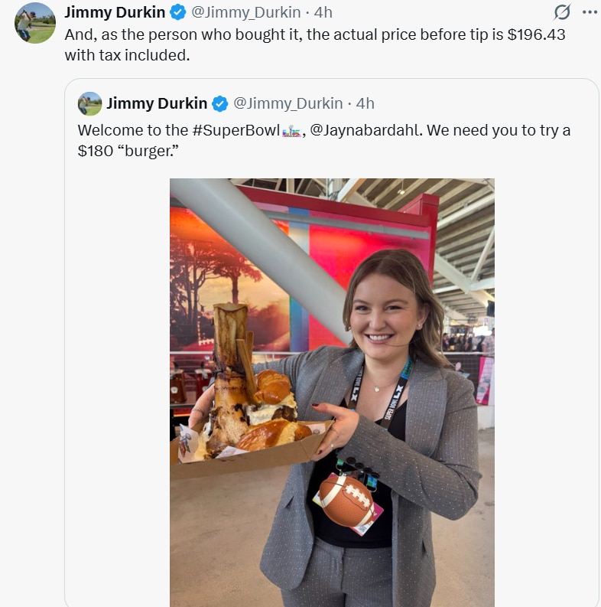This screenshot has width=601, height=607.
Task: Click the Jimmy Durkin name in quoted post
Action: pyautogui.click(x=157, y=103)
